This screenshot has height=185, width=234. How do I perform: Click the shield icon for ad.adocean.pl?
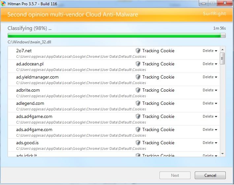[138, 64]
